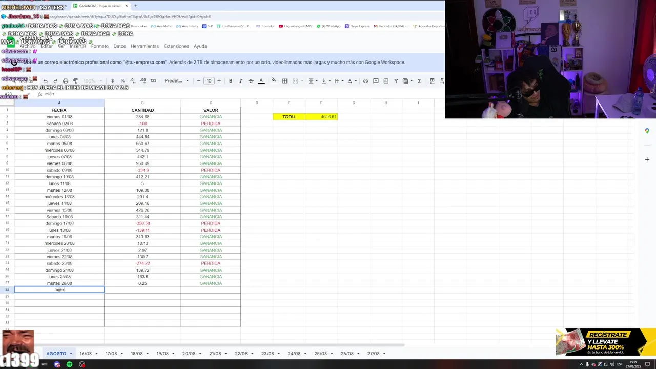Open the Predet... font family dropdown
The image size is (656, 369).
click(177, 81)
